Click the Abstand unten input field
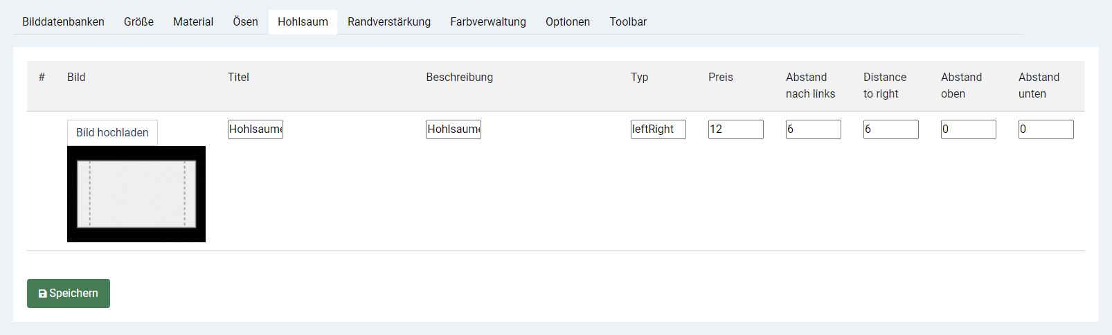Viewport: 1112px width, 335px height. click(x=1046, y=129)
